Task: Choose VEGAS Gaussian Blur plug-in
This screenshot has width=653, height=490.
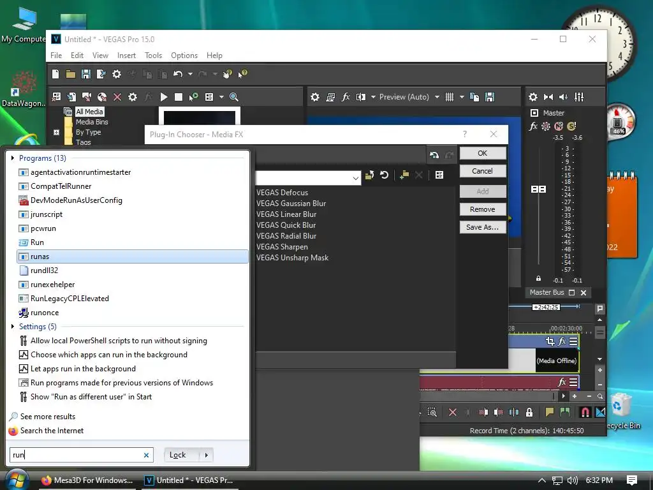Action: point(291,204)
